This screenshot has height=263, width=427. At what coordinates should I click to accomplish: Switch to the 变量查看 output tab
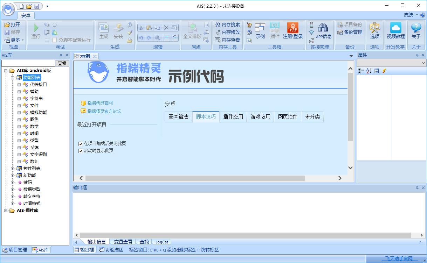point(123,242)
